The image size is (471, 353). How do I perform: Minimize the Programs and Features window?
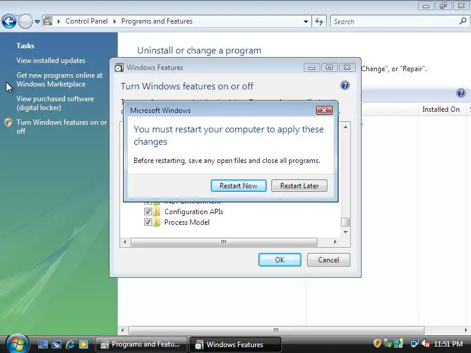[x=426, y=6]
